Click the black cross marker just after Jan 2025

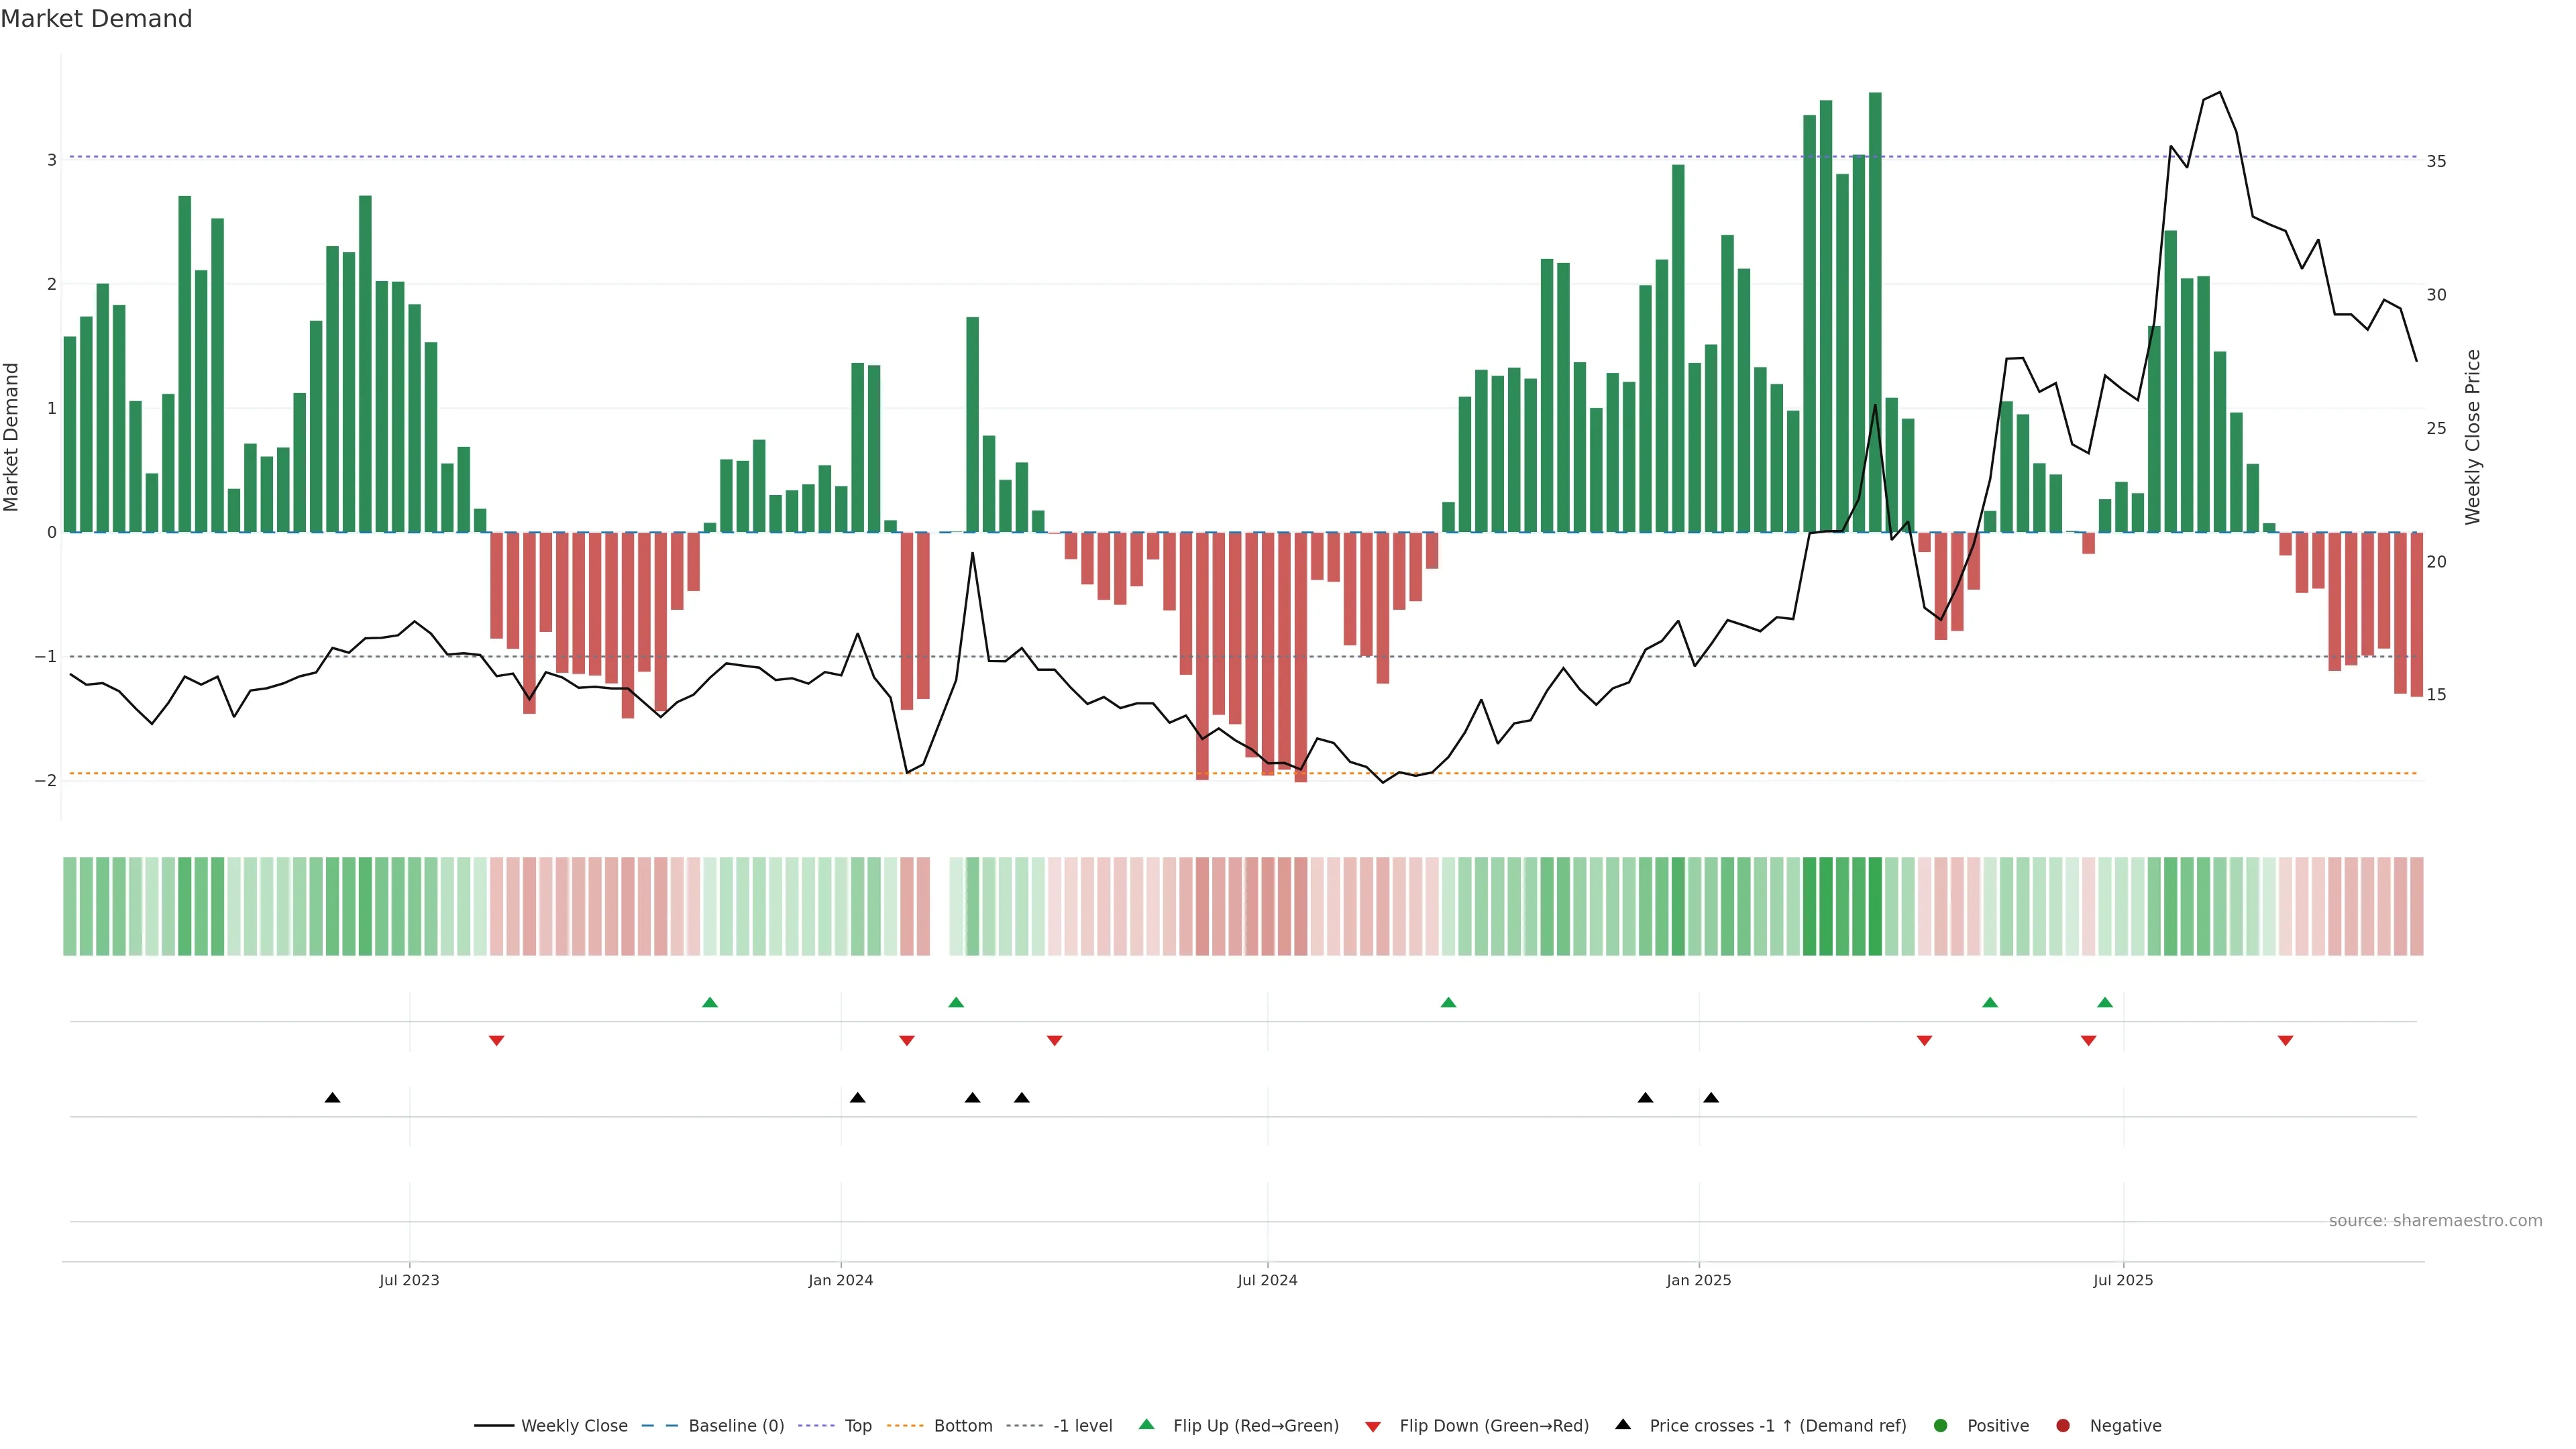1711,1098
